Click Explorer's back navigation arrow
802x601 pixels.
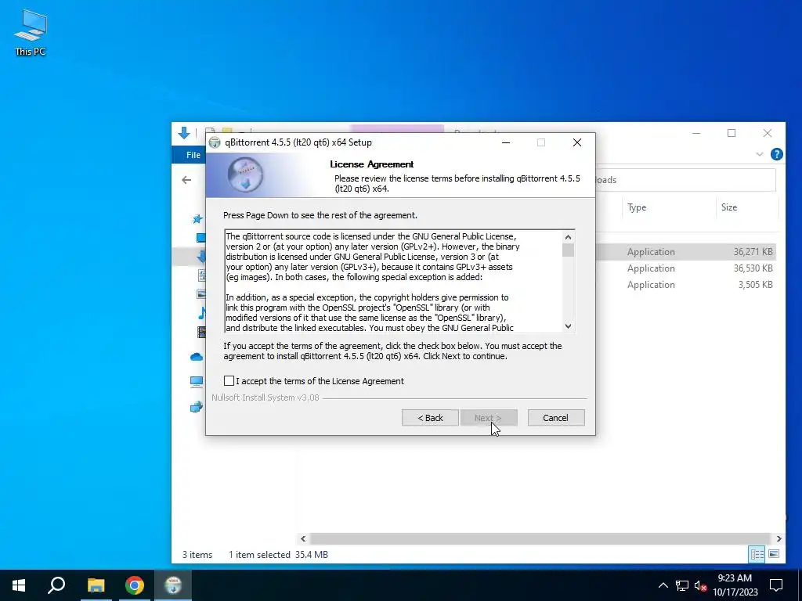coord(186,180)
